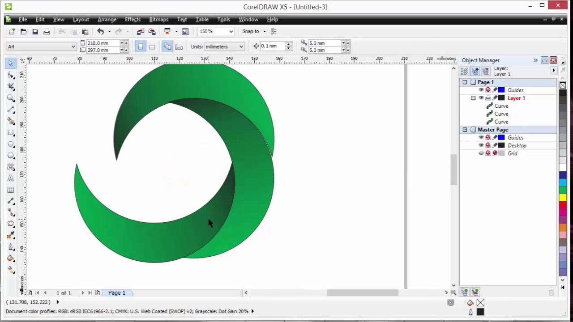This screenshot has width=573, height=322.
Task: Select the Rectangle tool
Action: [x=11, y=133]
